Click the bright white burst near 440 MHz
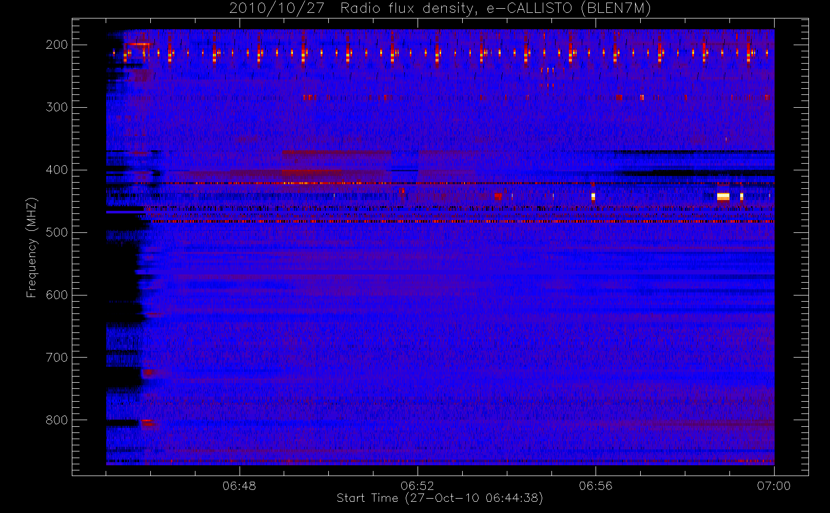This screenshot has height=513, width=830. (723, 196)
